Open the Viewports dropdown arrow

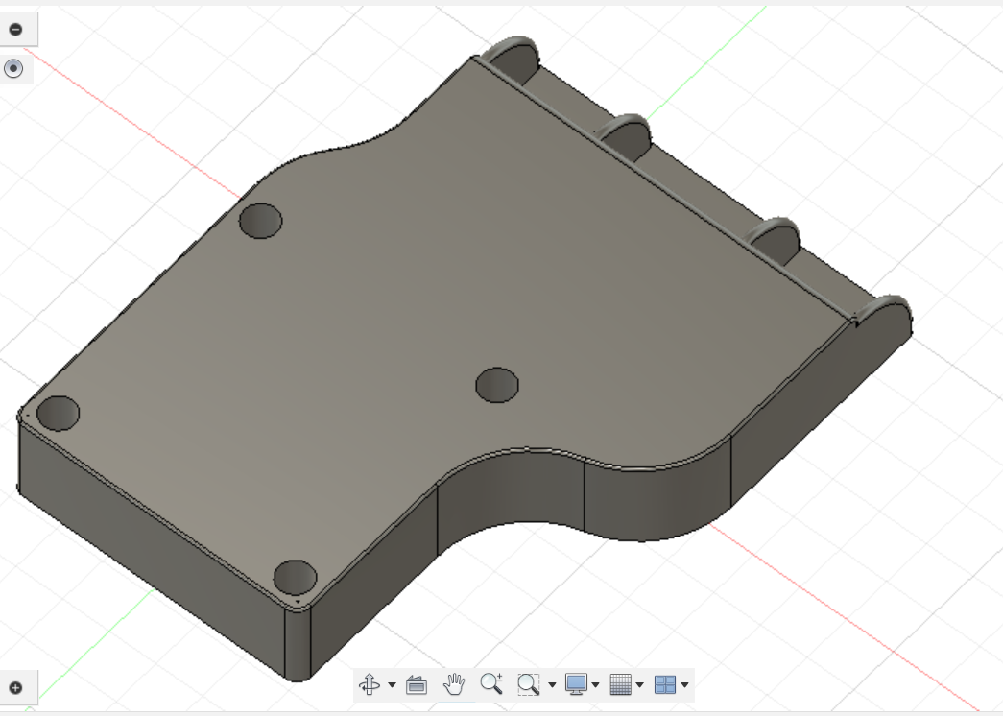[684, 684]
